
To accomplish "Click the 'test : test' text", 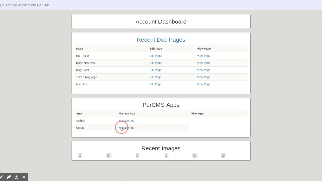I will 82,84.
